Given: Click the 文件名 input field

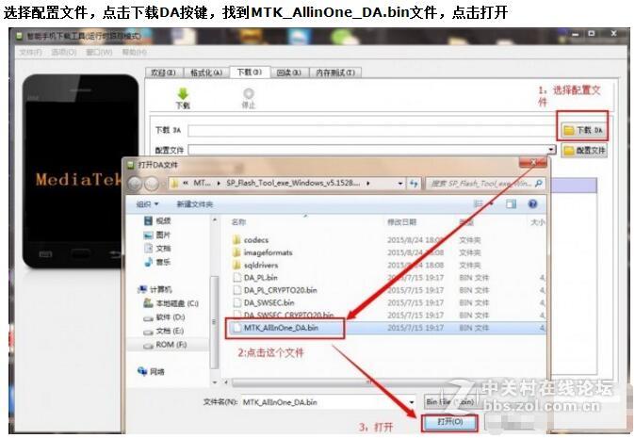Looking at the screenshot, I should tap(325, 402).
